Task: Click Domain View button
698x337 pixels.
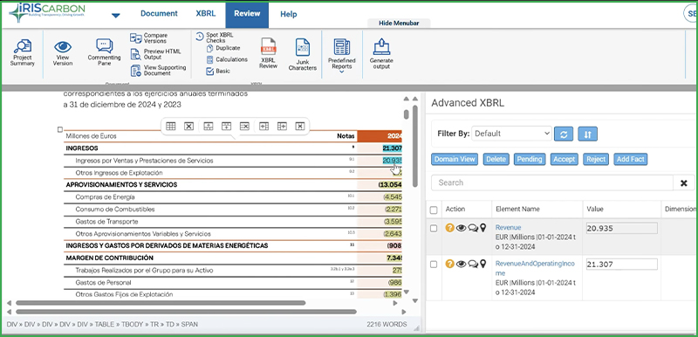Action: pos(455,160)
